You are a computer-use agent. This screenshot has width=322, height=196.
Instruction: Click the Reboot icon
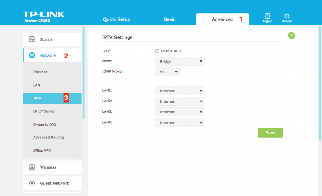click(x=287, y=16)
